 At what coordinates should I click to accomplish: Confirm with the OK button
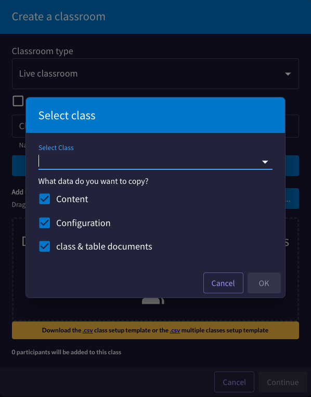click(x=264, y=283)
